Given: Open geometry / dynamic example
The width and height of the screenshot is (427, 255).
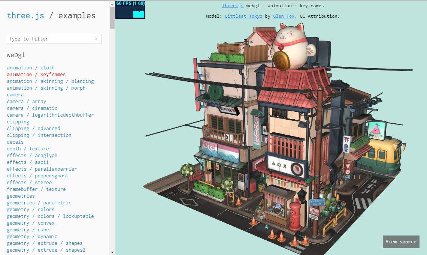Looking at the screenshot, I should [32, 237].
